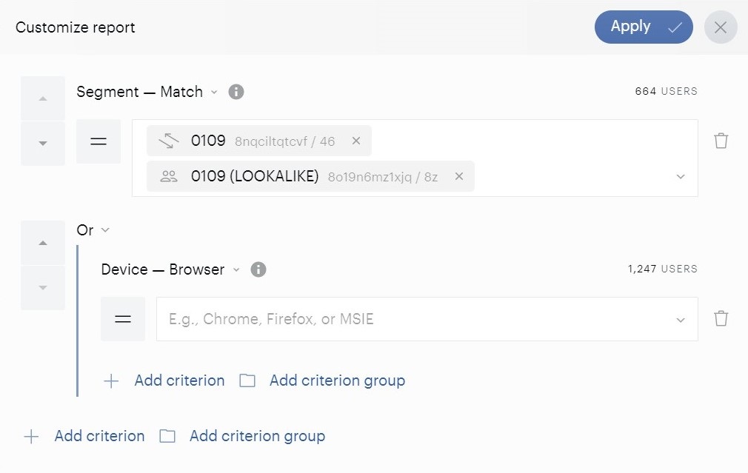Delete the Device — Browser criterion with trash icon
The height and width of the screenshot is (473, 748).
(x=721, y=318)
